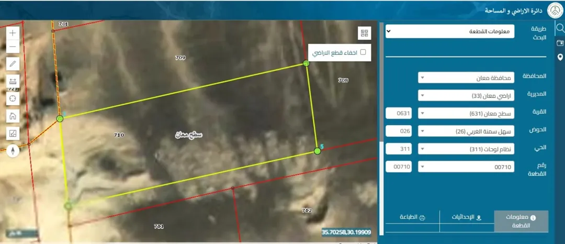565x244 pixels.
Task: Toggle the اخفاء قطع الاراضي checkbox
Action: coord(363,52)
